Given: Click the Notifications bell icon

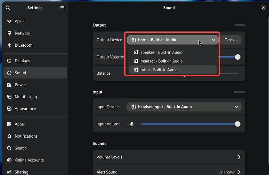Looking at the screenshot, I should tap(9, 136).
